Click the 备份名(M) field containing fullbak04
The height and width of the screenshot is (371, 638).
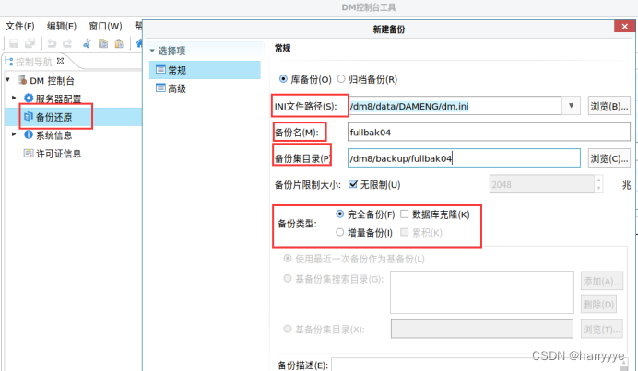click(x=489, y=132)
